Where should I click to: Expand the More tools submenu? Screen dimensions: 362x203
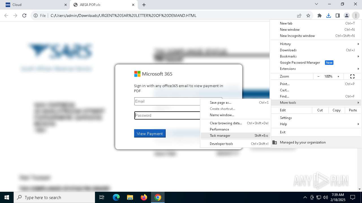[316, 103]
